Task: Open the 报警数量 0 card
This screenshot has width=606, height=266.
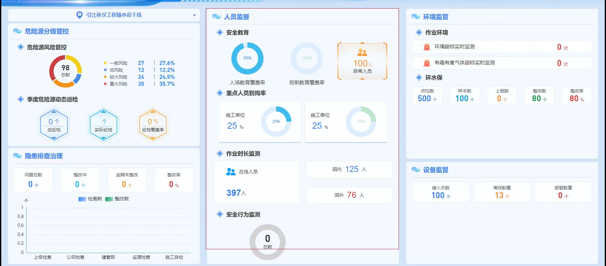Action: click(x=563, y=192)
